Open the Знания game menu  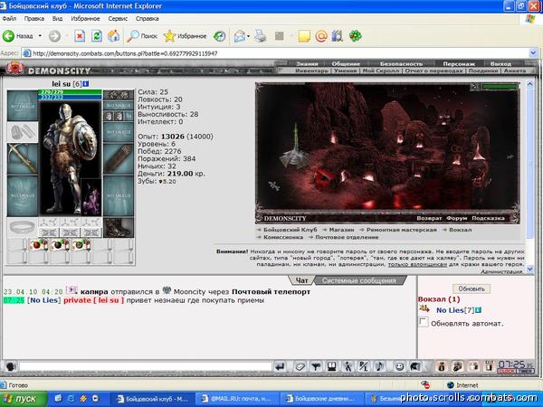click(x=307, y=63)
